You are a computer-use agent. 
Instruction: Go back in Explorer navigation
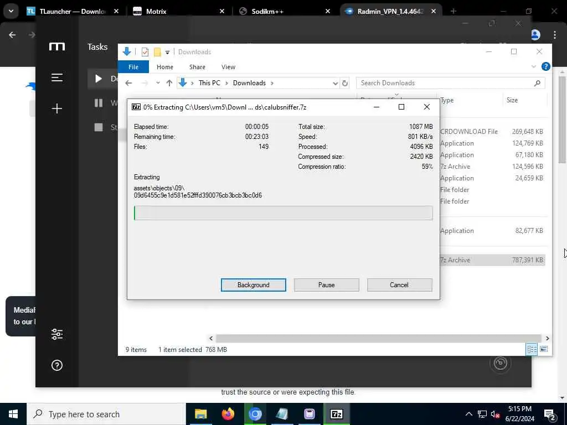(128, 83)
